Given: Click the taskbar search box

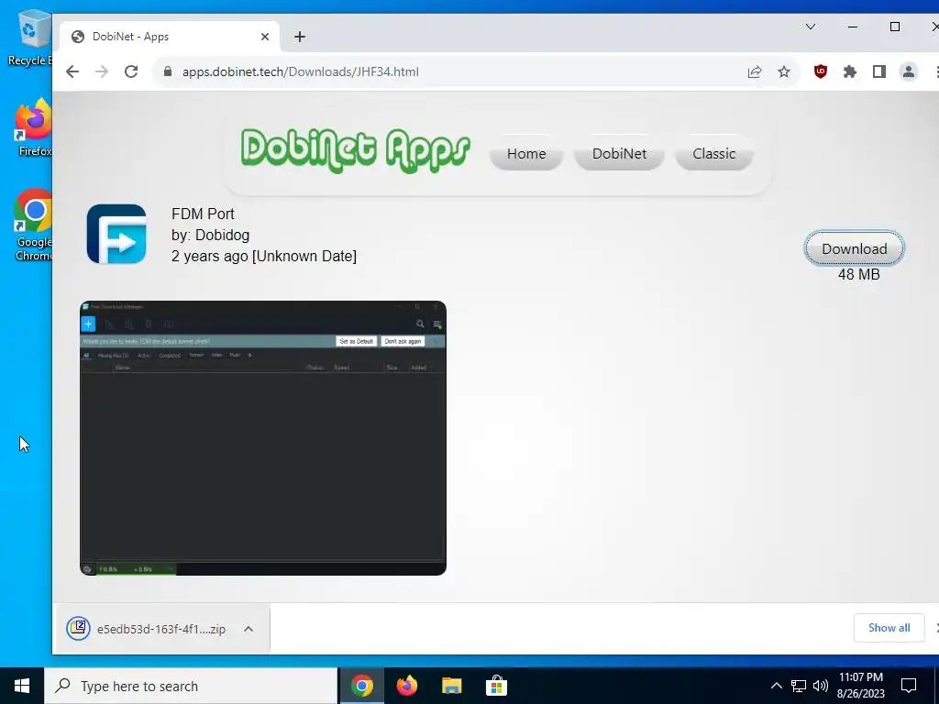Looking at the screenshot, I should tap(191, 686).
